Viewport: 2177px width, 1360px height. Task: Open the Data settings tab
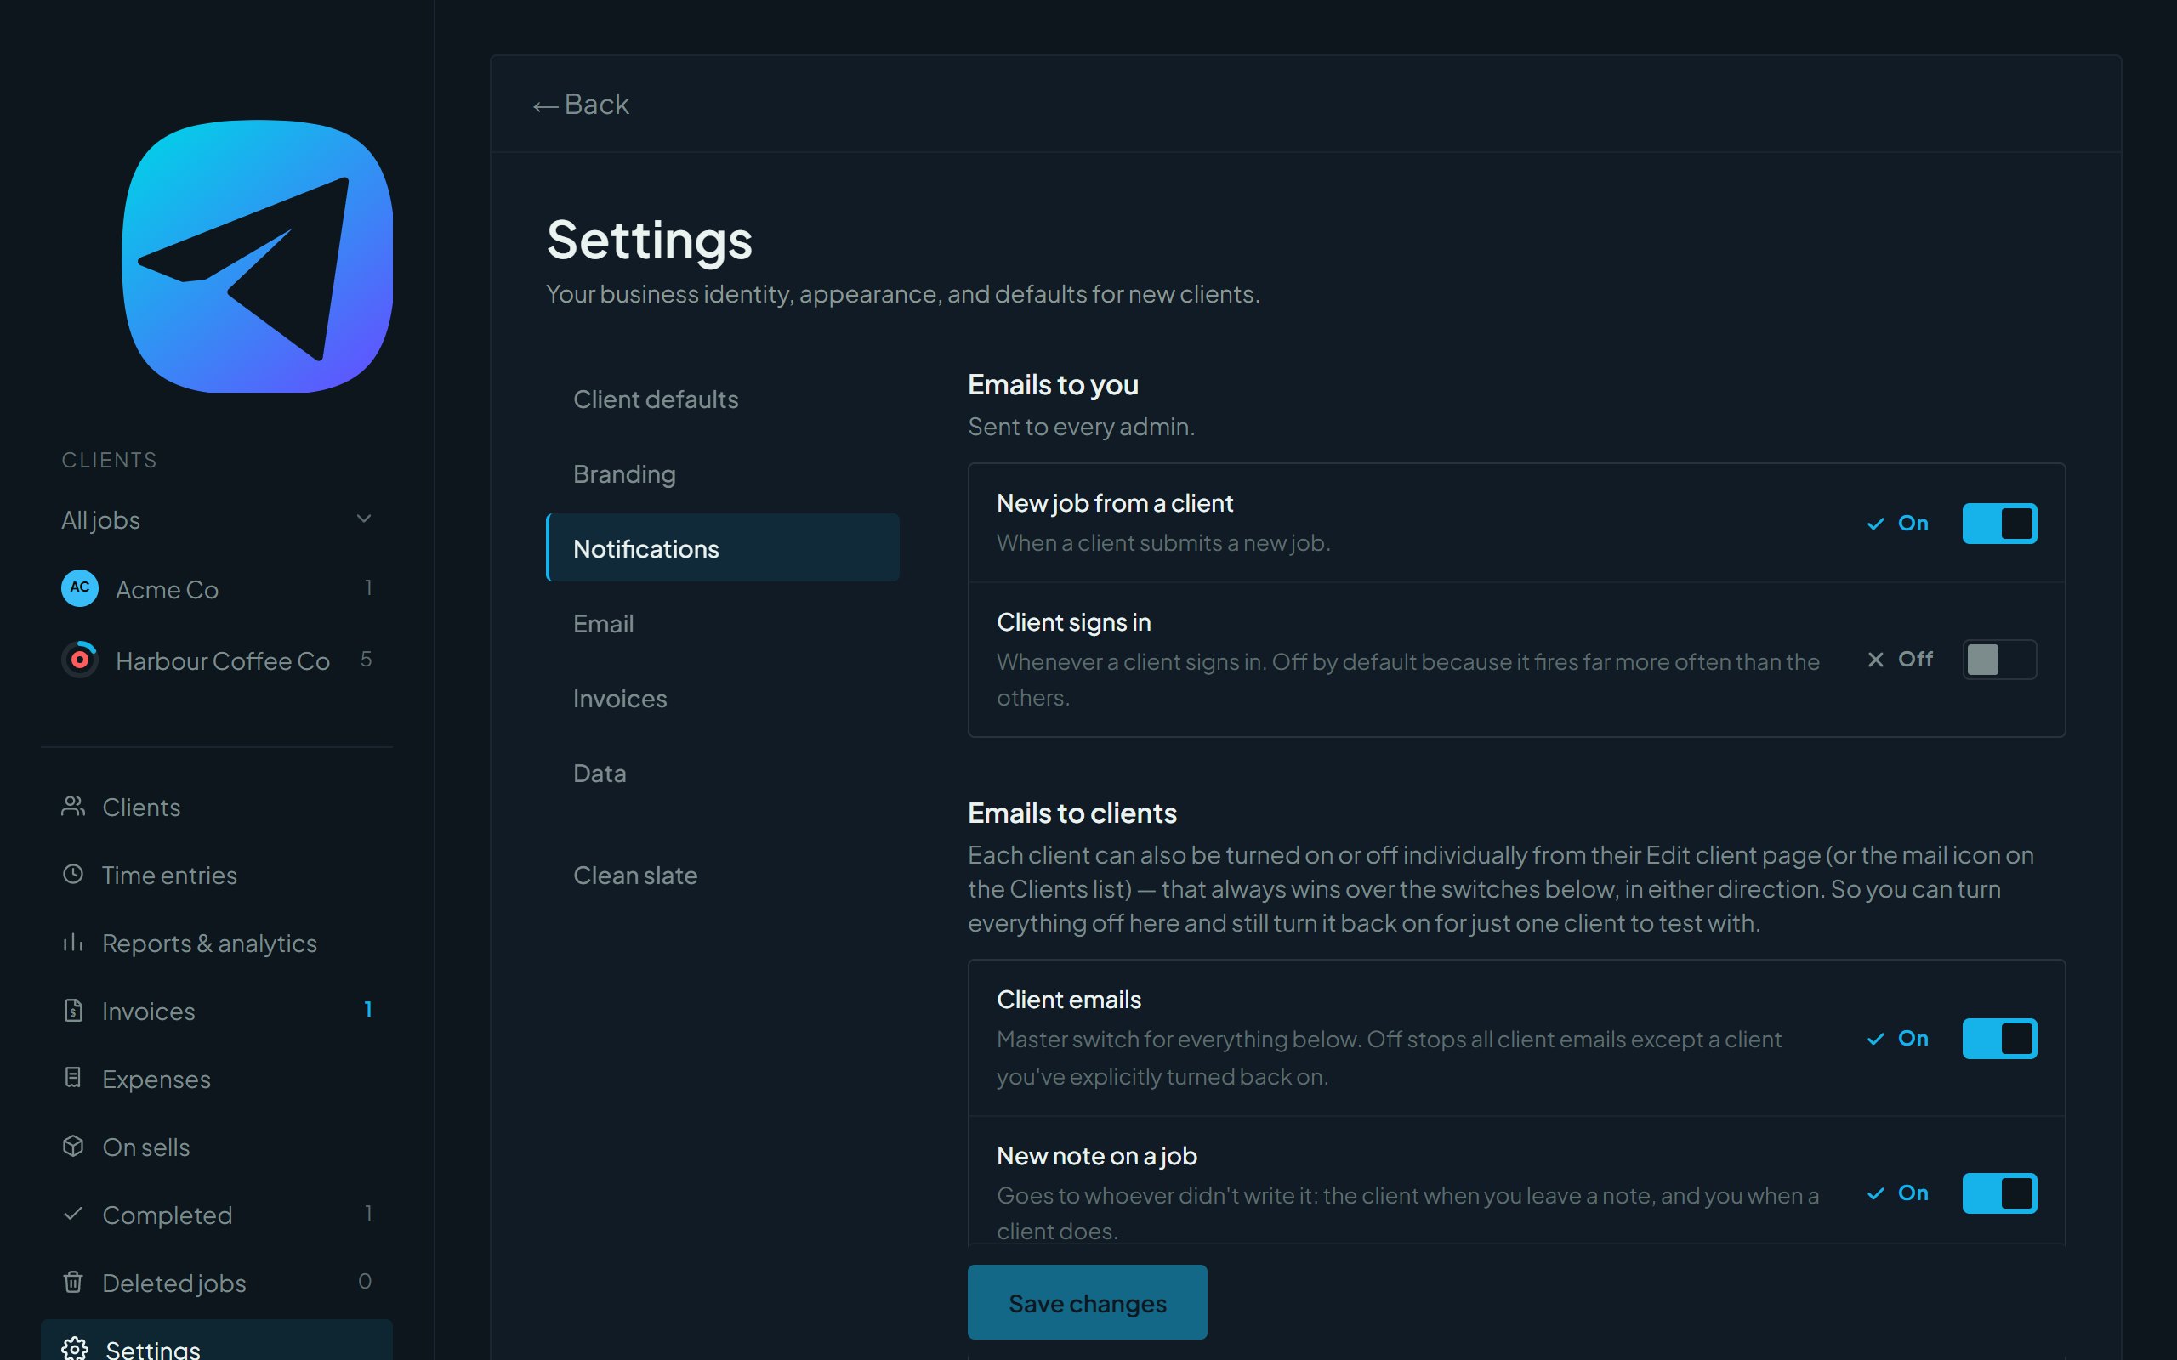click(x=722, y=773)
